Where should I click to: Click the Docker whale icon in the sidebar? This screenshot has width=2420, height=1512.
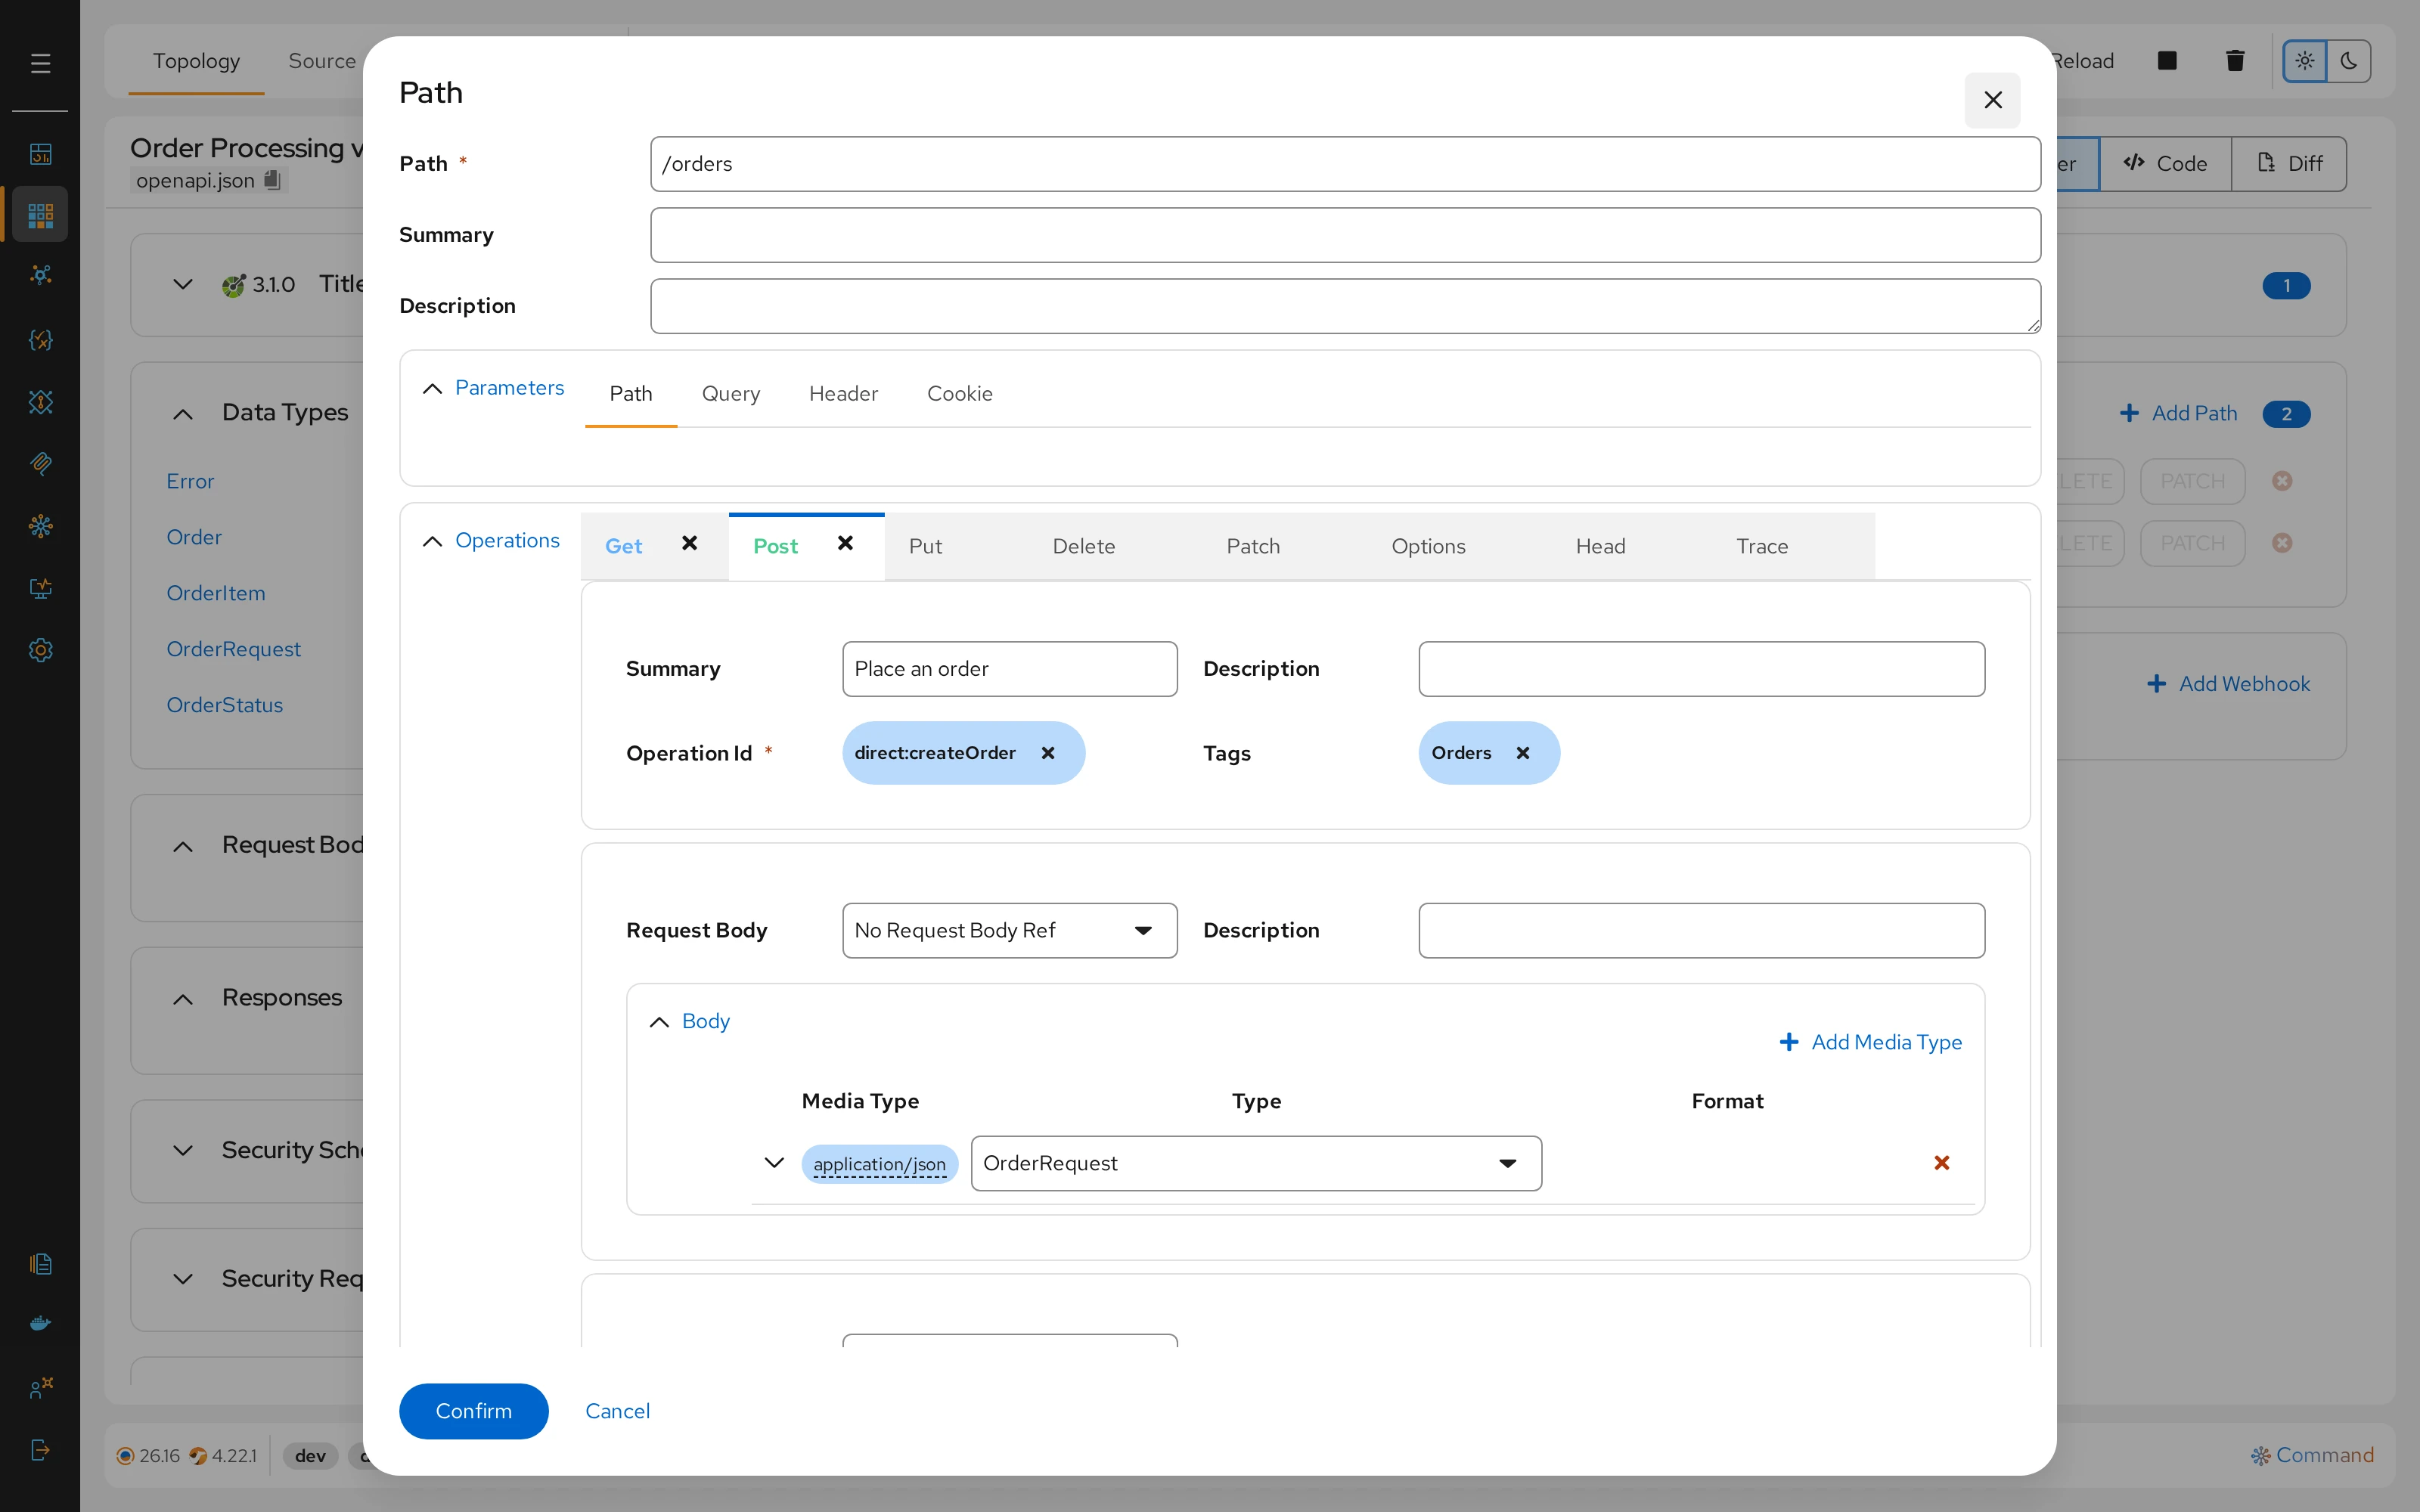pos(40,1324)
